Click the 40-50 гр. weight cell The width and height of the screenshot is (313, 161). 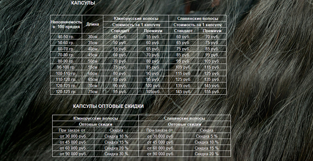click(66, 37)
